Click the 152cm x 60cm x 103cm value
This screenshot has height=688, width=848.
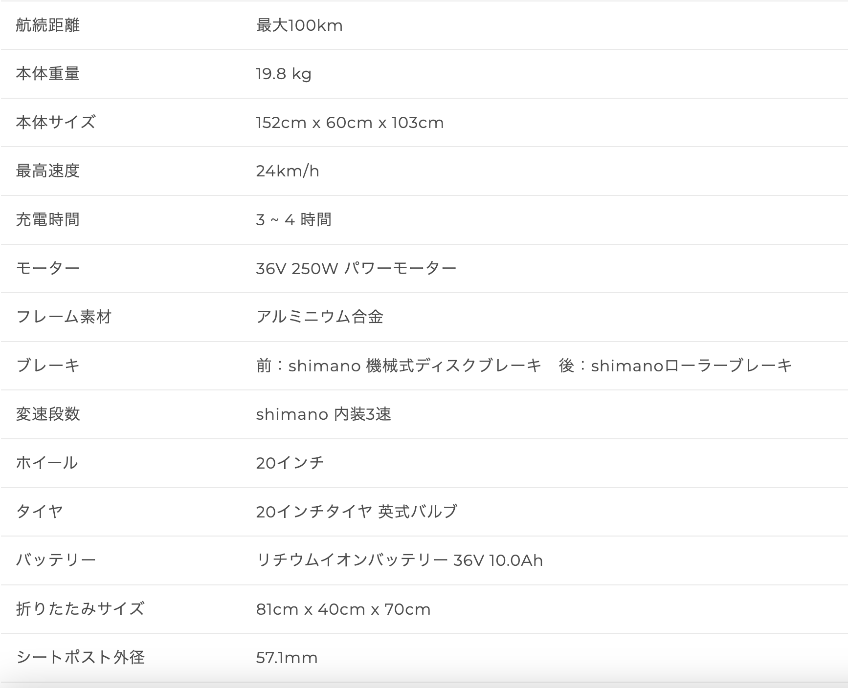(349, 122)
